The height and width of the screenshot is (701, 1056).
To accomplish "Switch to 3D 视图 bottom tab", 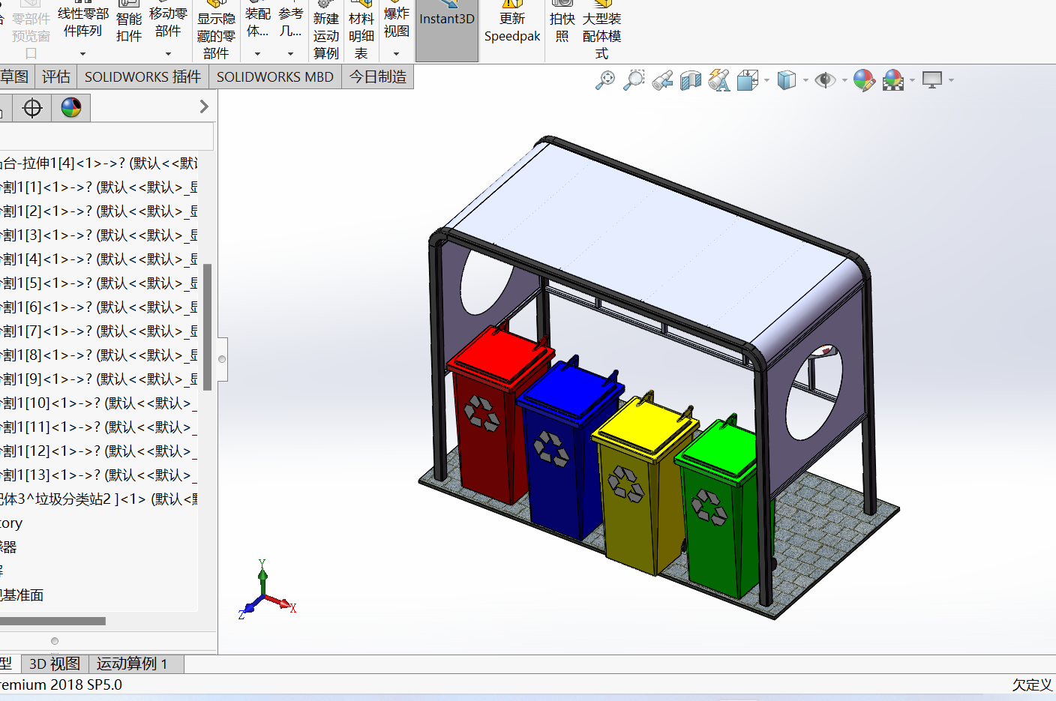I will pos(54,664).
